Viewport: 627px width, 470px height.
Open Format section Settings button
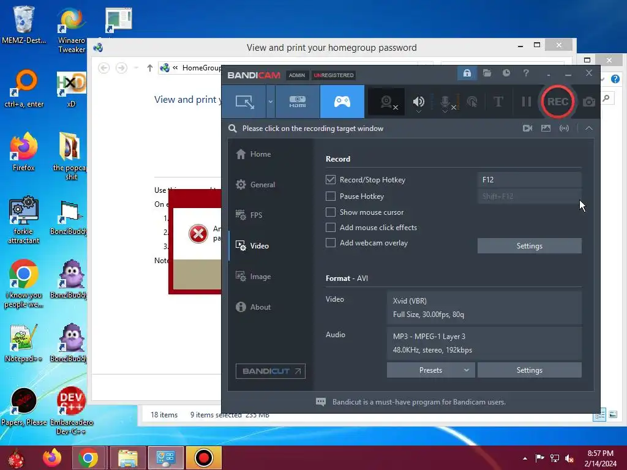pyautogui.click(x=529, y=370)
